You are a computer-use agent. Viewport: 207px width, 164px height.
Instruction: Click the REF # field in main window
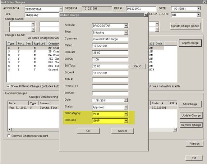tap(141, 9)
